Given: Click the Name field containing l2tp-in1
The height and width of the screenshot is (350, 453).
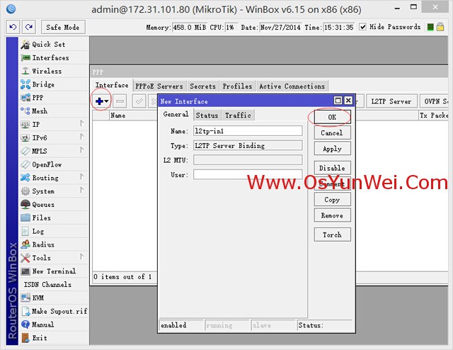Looking at the screenshot, I should (248, 131).
